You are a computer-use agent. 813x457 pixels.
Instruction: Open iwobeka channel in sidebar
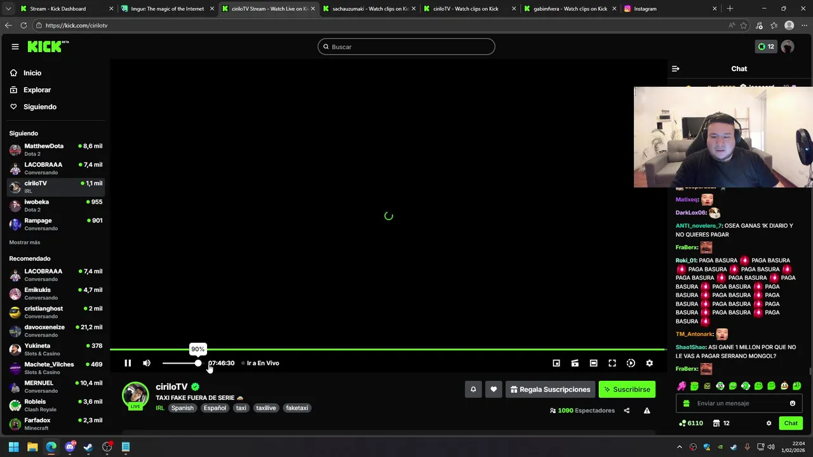coord(55,206)
